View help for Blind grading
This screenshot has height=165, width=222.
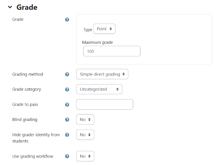(67, 120)
